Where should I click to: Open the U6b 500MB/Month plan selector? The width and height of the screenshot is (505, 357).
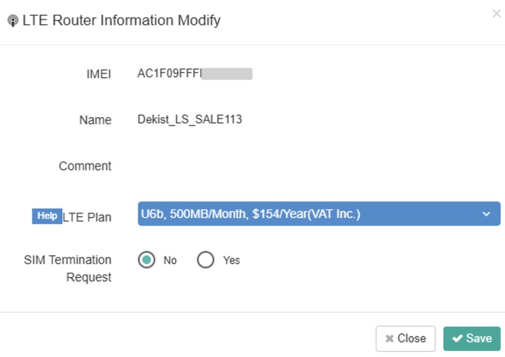(x=319, y=214)
